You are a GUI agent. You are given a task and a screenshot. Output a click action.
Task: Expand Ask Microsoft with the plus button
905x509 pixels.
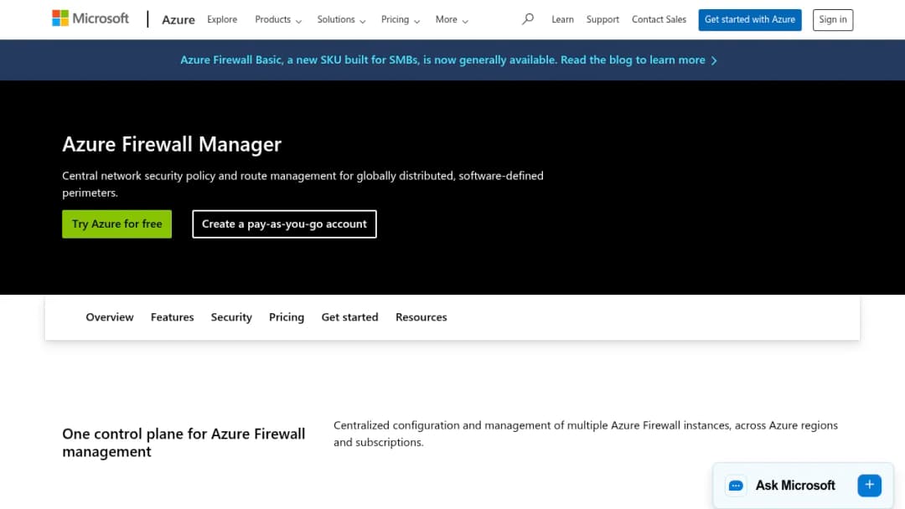tap(869, 486)
